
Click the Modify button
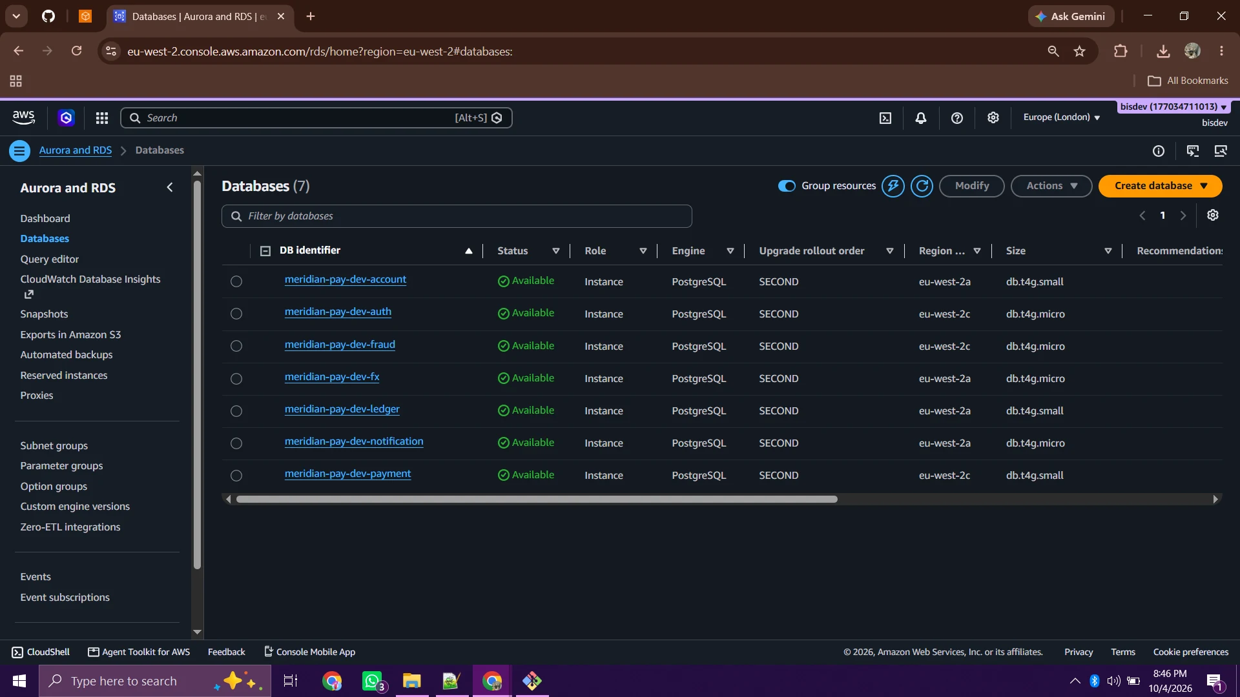coord(972,186)
